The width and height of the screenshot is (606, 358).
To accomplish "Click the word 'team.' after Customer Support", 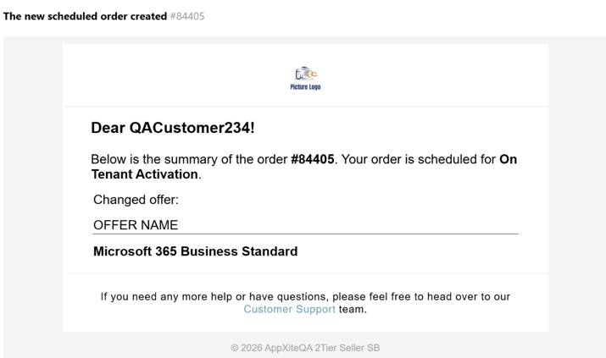I will (x=353, y=309).
